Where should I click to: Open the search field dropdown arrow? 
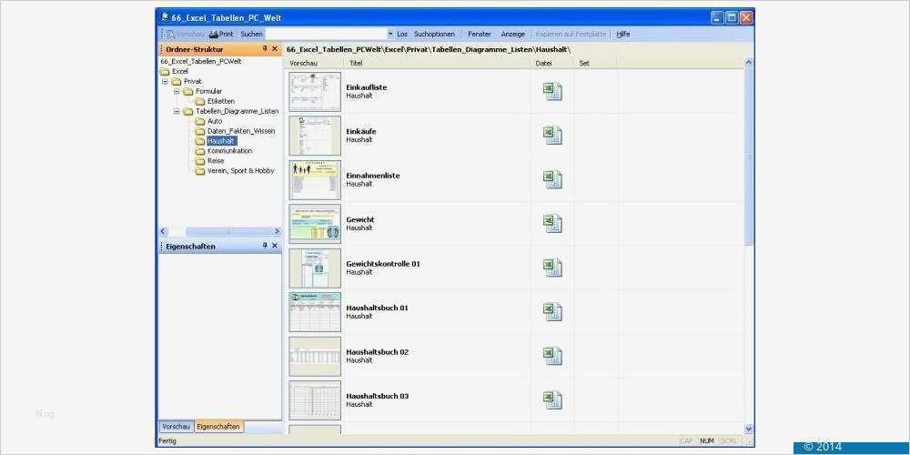click(x=390, y=35)
